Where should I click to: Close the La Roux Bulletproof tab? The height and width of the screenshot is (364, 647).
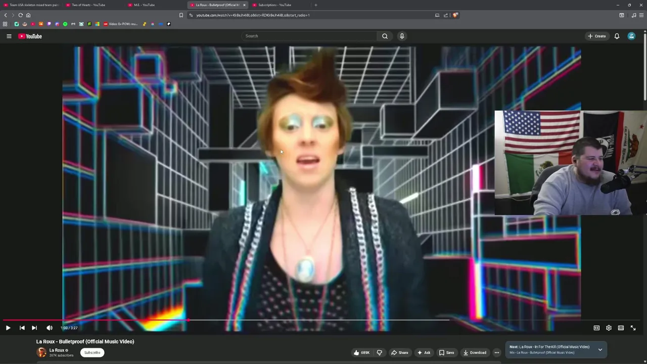pos(244,5)
